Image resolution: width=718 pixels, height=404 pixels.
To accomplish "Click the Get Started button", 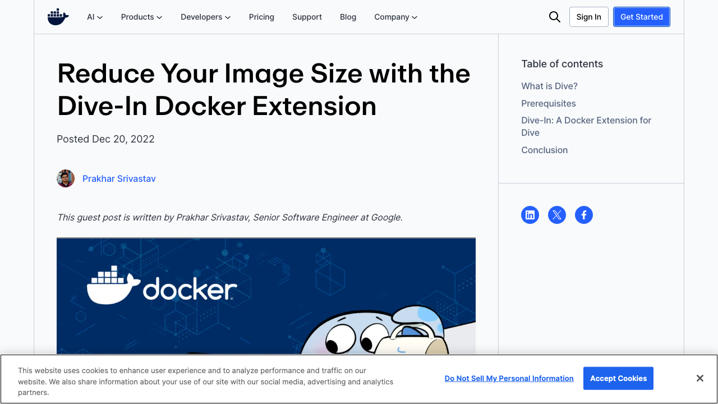I will [x=642, y=17].
